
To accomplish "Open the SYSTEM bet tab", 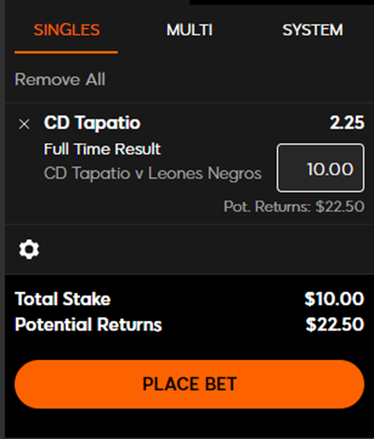I will [313, 30].
